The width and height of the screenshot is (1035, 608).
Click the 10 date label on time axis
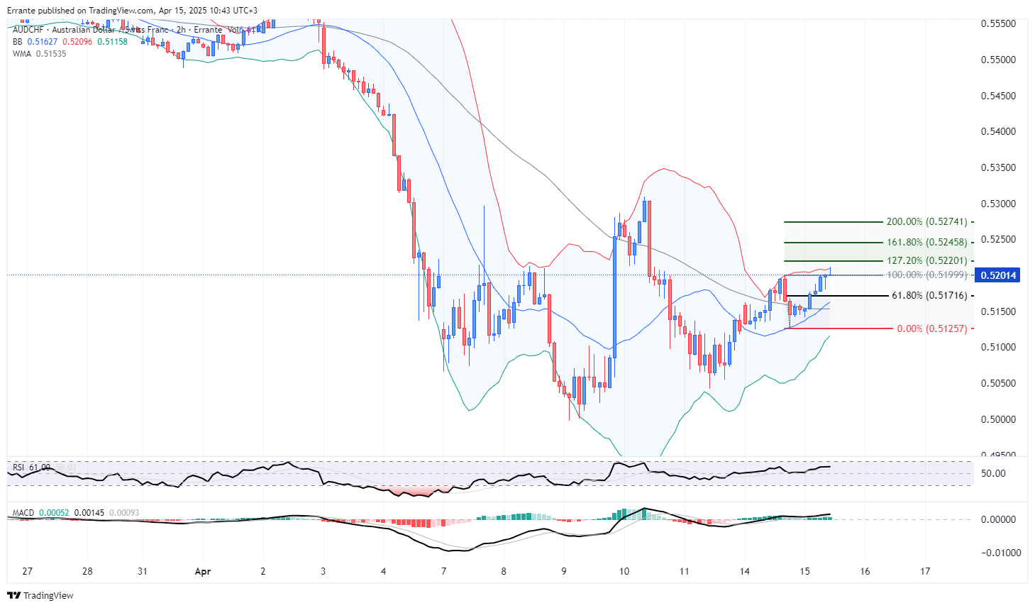(x=624, y=571)
